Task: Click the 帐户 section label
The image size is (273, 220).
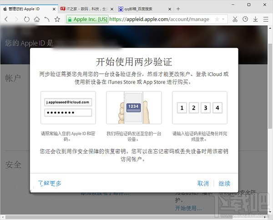Action: point(13,78)
